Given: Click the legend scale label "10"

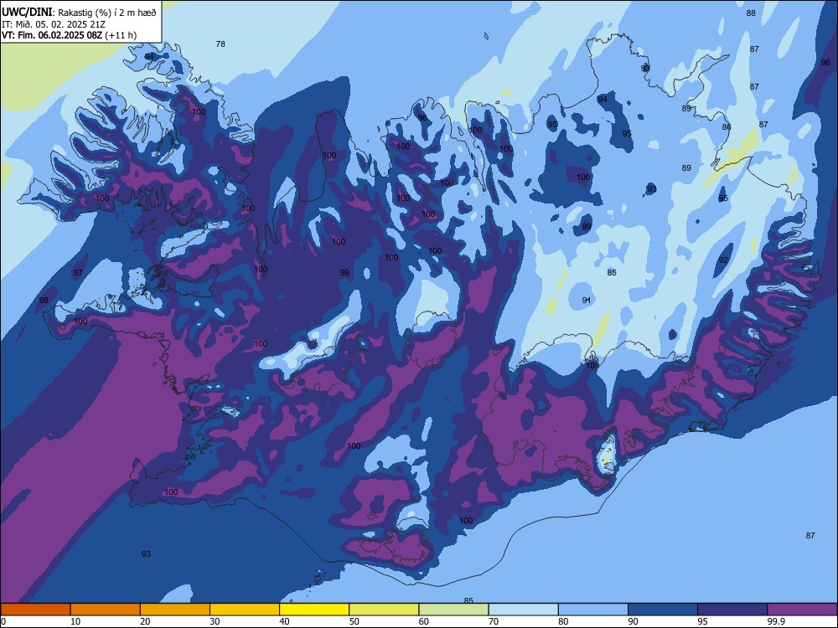Looking at the screenshot, I should pyautogui.click(x=75, y=621).
